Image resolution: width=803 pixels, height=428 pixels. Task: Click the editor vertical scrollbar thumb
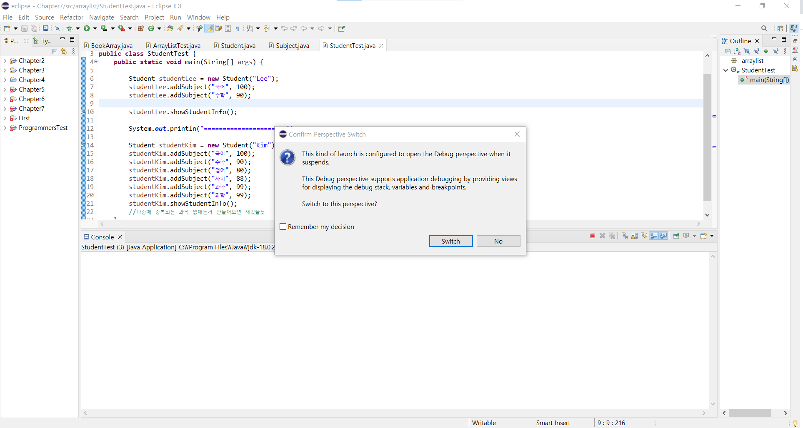click(707, 137)
